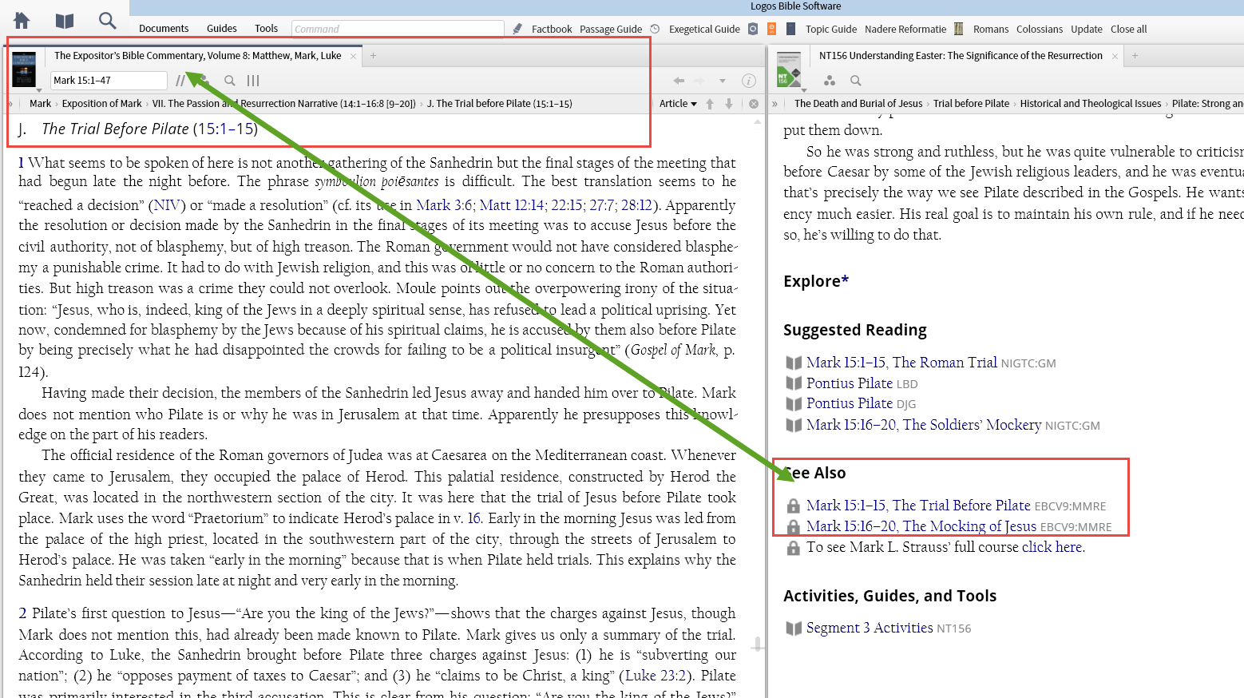Click the Update shortcut

click(1087, 30)
